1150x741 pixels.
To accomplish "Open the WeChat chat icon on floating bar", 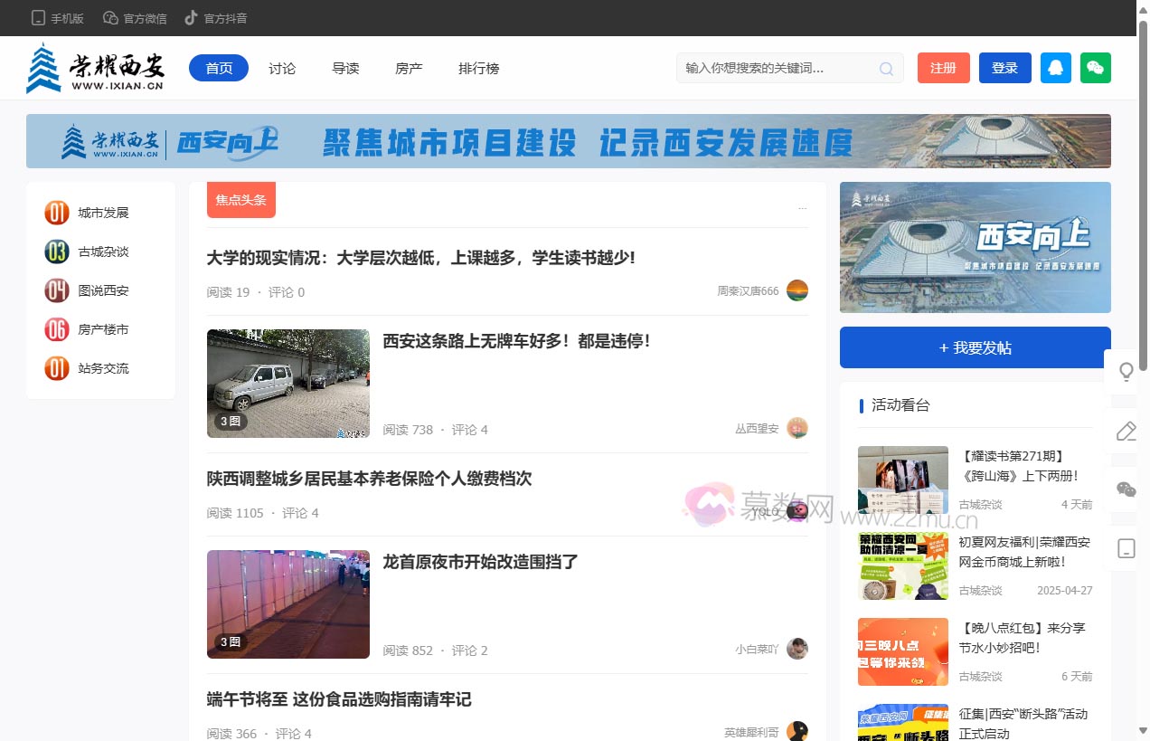I will tap(1126, 489).
